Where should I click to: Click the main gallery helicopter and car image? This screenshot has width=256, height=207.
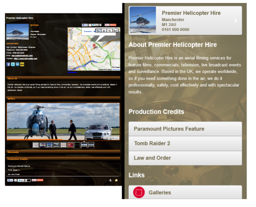coord(63,121)
